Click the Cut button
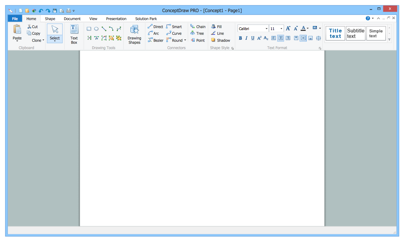 point(32,27)
